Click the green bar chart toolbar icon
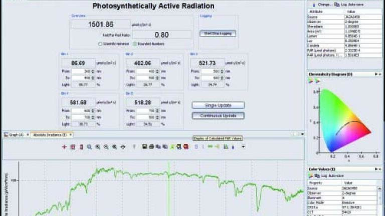 (226, 146)
